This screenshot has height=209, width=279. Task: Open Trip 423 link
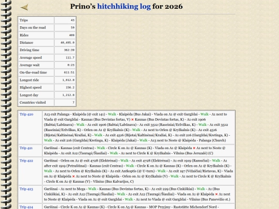(x=26, y=189)
